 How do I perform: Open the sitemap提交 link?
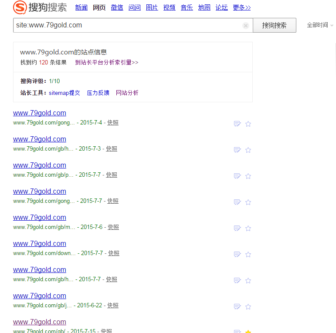pos(64,93)
